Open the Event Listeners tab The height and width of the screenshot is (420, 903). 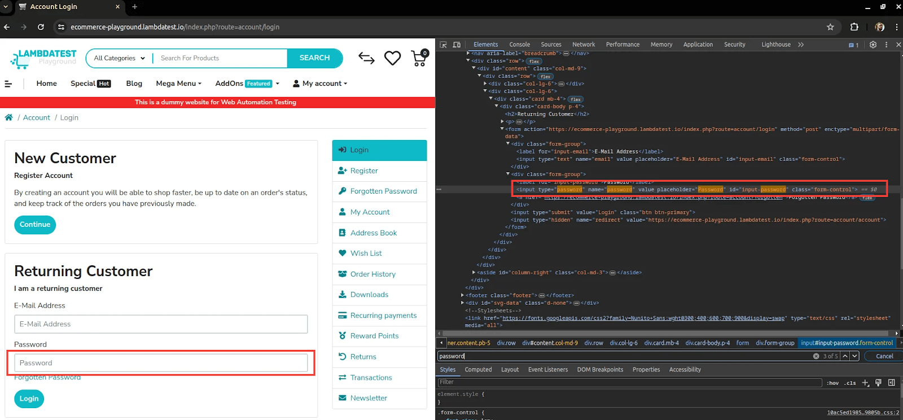[548, 370]
